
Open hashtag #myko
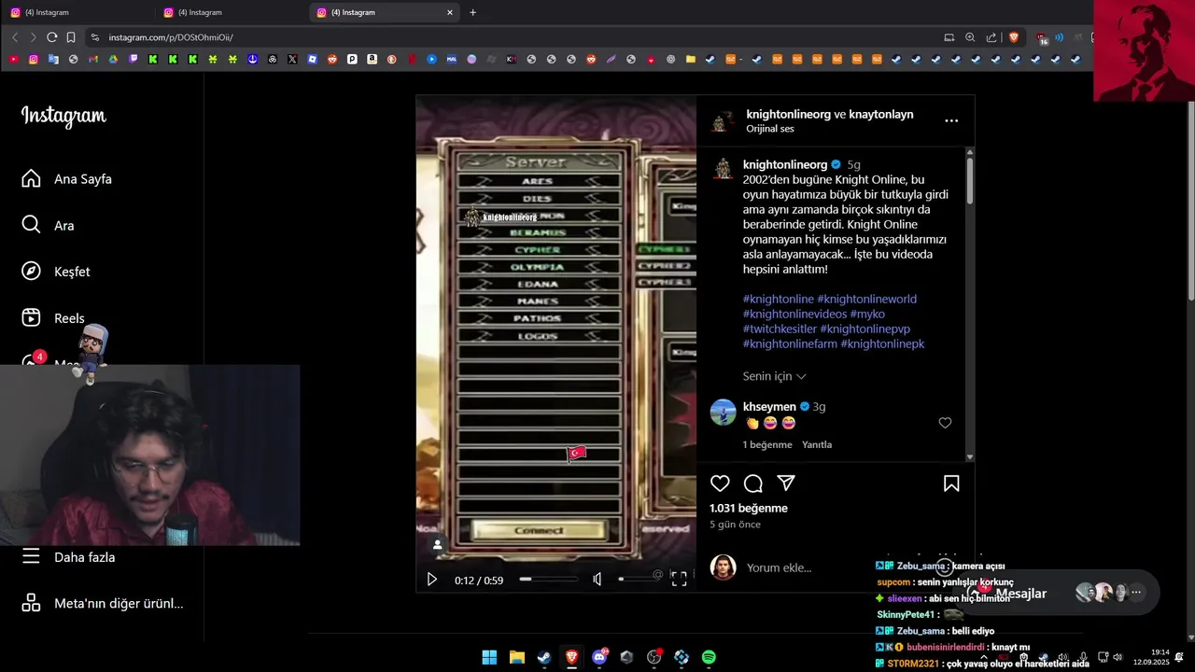coord(867,314)
